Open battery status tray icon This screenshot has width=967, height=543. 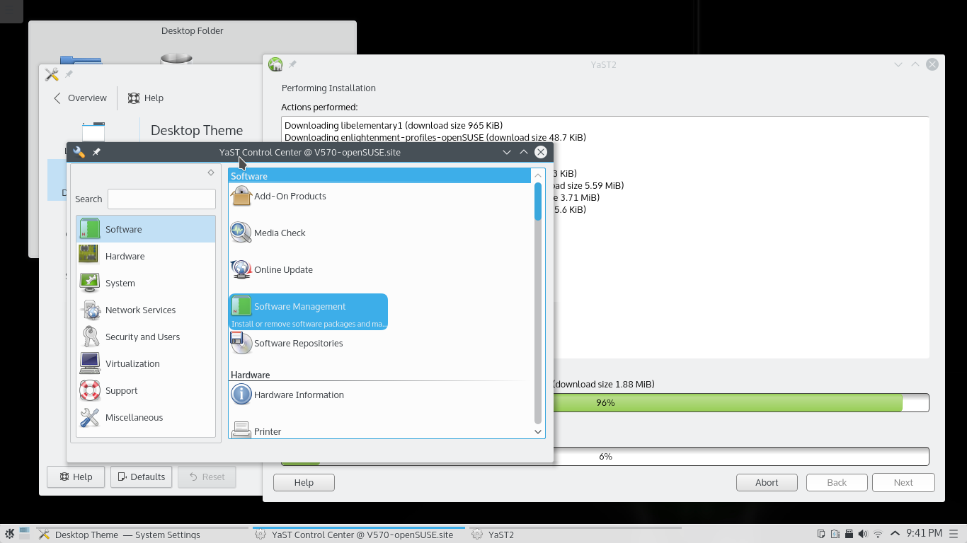pos(835,534)
